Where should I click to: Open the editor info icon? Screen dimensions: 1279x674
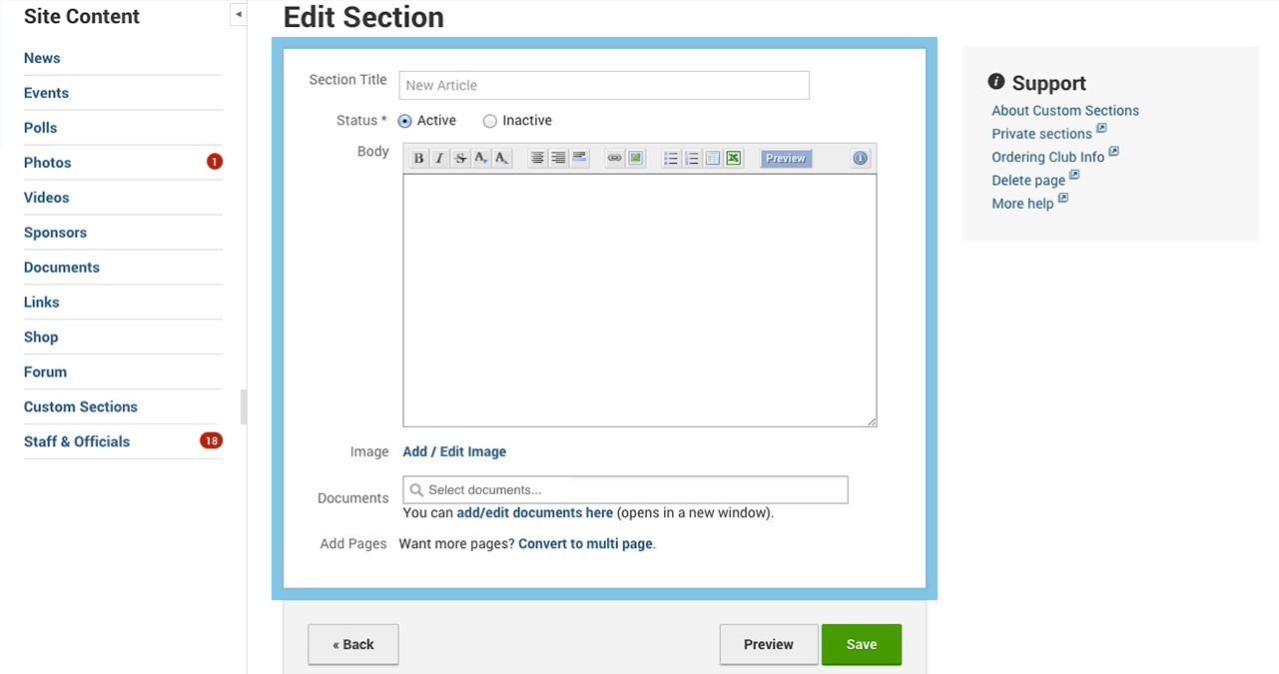pos(861,159)
